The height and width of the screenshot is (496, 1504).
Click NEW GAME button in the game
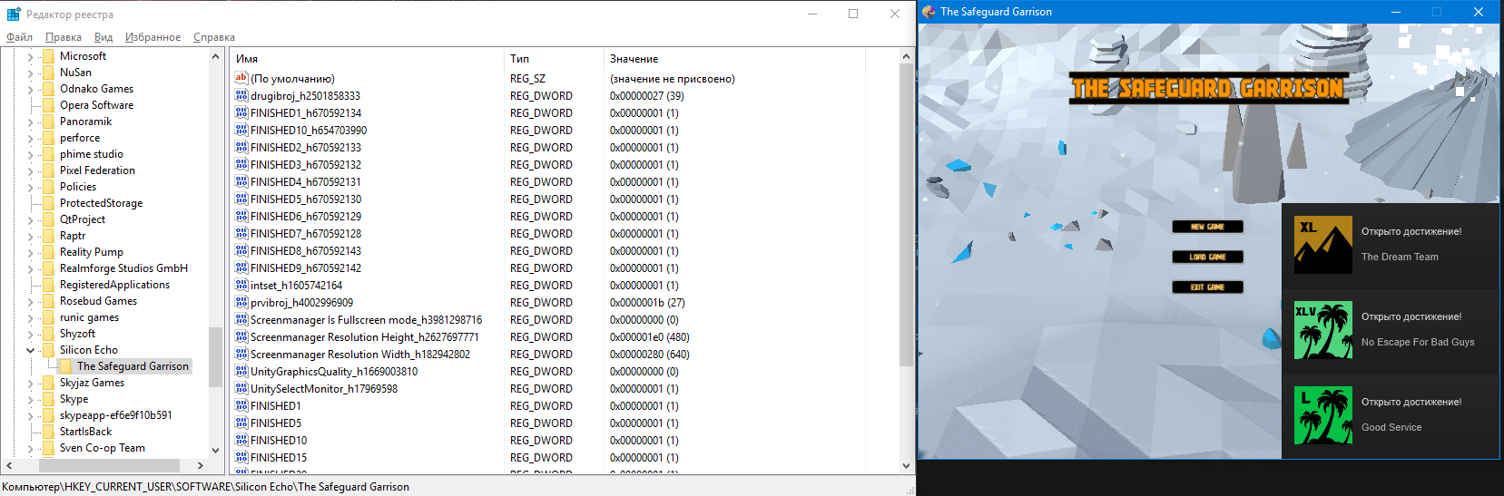point(1207,227)
